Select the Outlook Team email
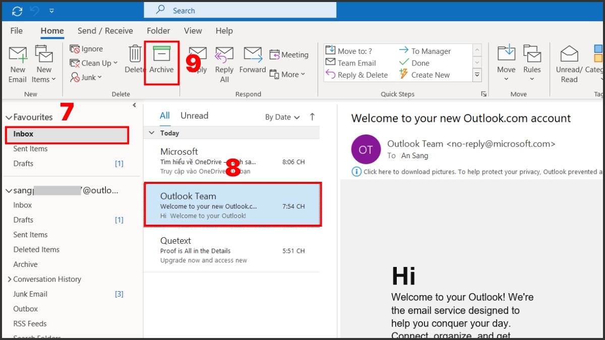The image size is (605, 340). (232, 205)
